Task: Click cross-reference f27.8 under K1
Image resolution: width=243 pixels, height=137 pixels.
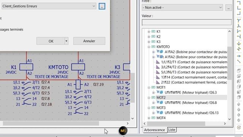Action: pos(46,99)
